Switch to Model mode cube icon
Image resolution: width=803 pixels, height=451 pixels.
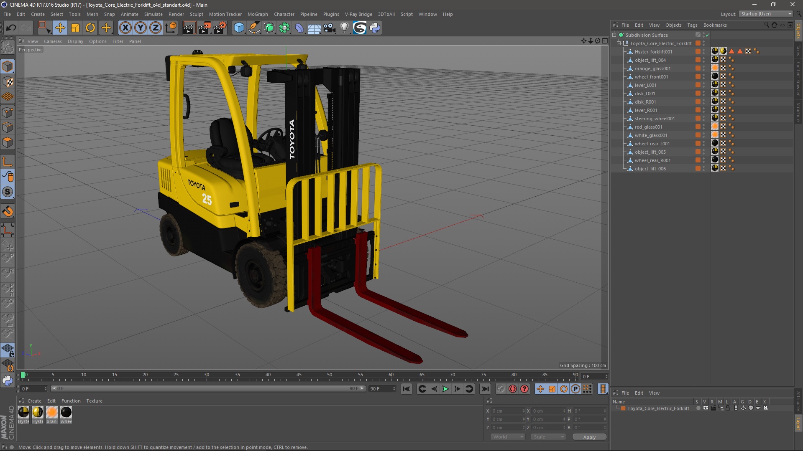click(8, 66)
